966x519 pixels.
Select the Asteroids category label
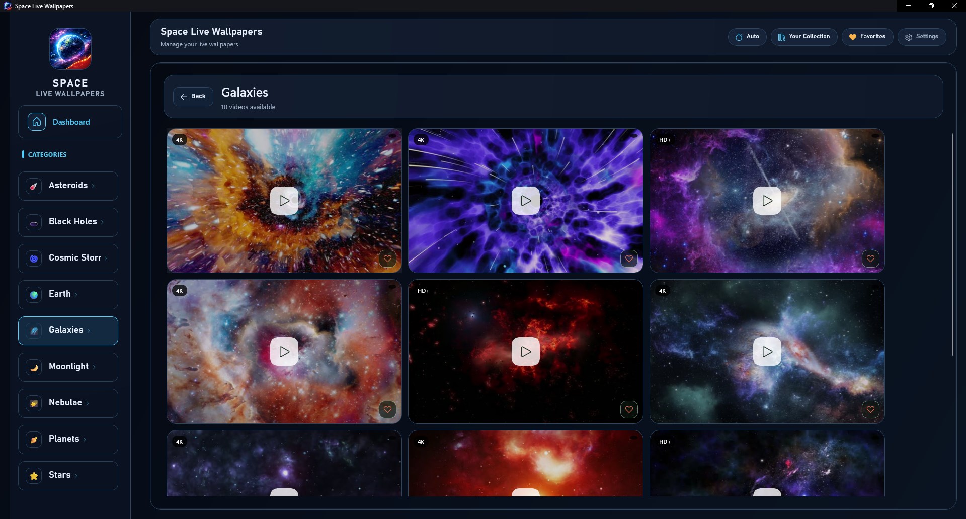click(x=68, y=185)
